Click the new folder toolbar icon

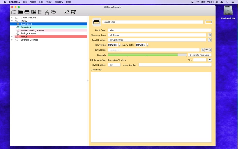(x=14, y=12)
